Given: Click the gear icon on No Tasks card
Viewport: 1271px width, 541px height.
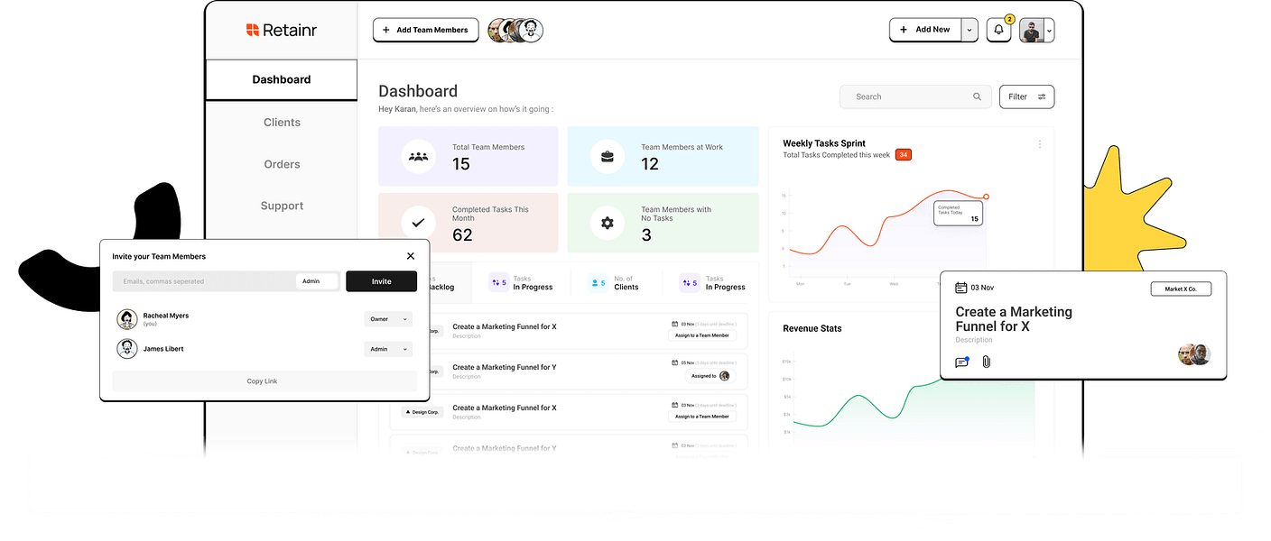Looking at the screenshot, I should (x=607, y=222).
